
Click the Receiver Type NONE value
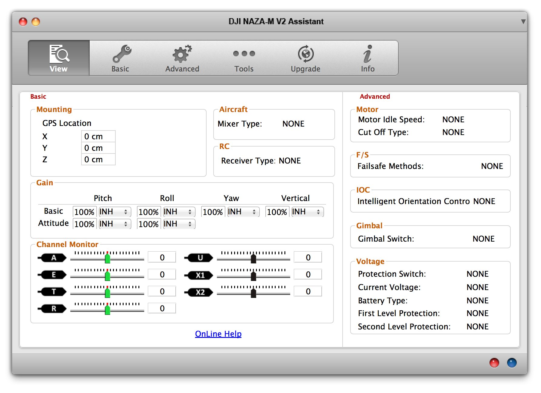(x=290, y=160)
